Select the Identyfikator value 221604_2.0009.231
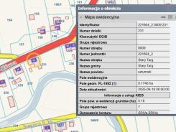This screenshot has height=132, width=176. [x=153, y=25]
